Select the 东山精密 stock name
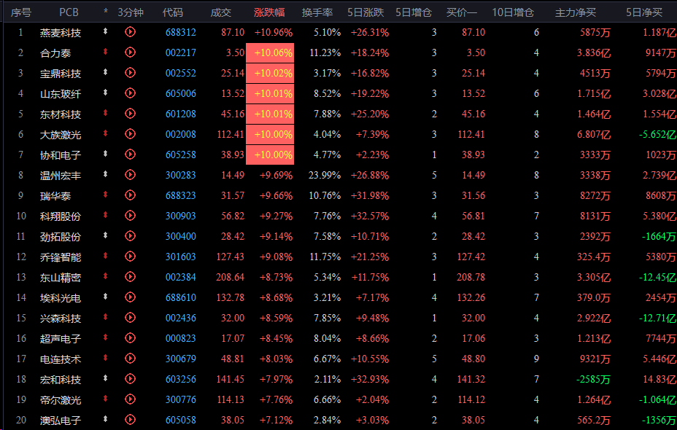The width and height of the screenshot is (677, 430). coord(61,278)
